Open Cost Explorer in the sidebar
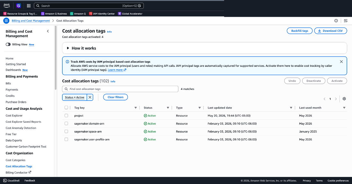This screenshot has width=352, height=184. [x=14, y=116]
